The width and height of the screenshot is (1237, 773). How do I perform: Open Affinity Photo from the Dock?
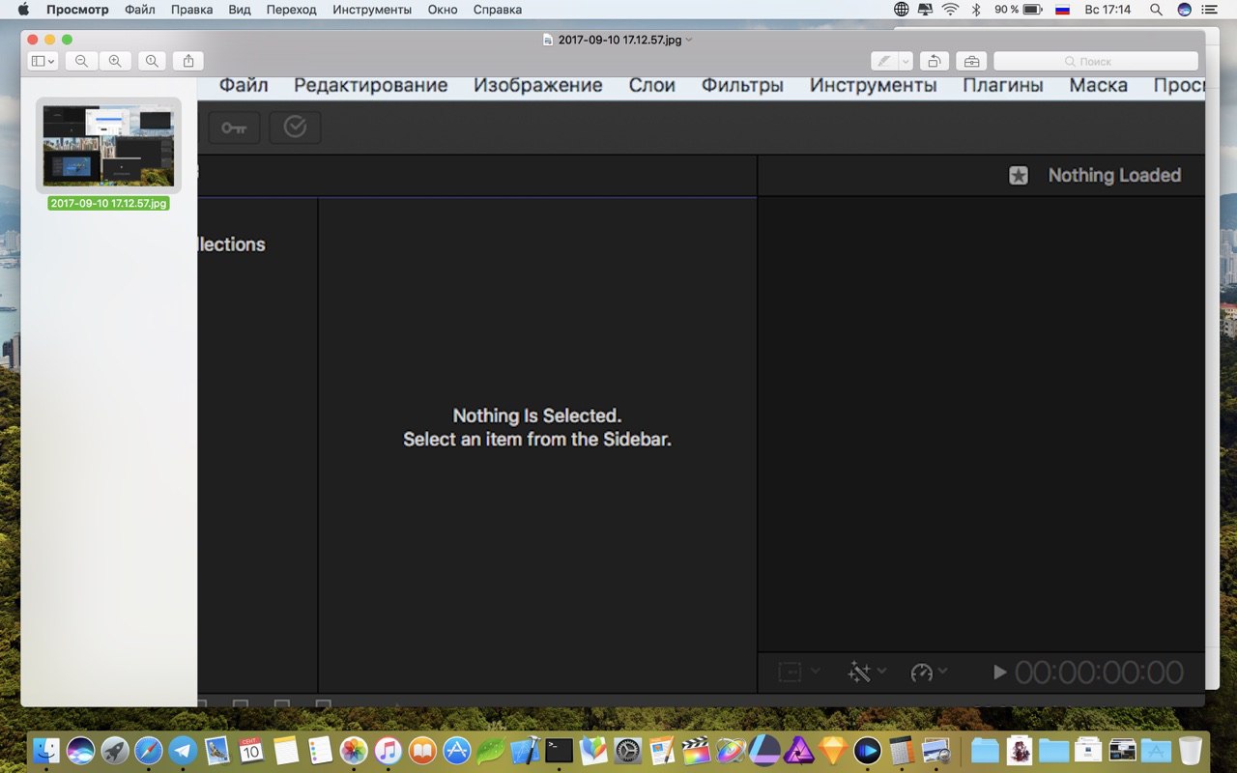pyautogui.click(x=798, y=750)
